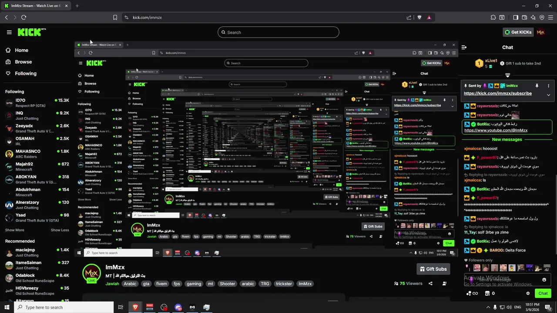Viewport: 557px width, 313px height.
Task: Go to Home in the sidebar
Action: pos(17,50)
